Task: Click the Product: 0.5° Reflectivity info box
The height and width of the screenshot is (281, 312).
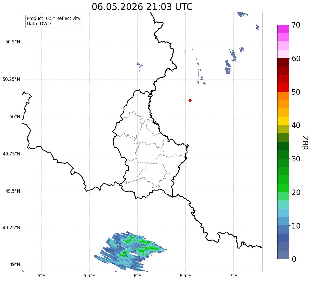Action: pyautogui.click(x=53, y=21)
